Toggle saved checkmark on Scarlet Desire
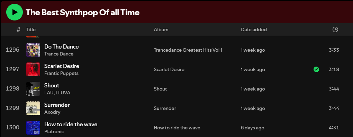 pyautogui.click(x=316, y=69)
